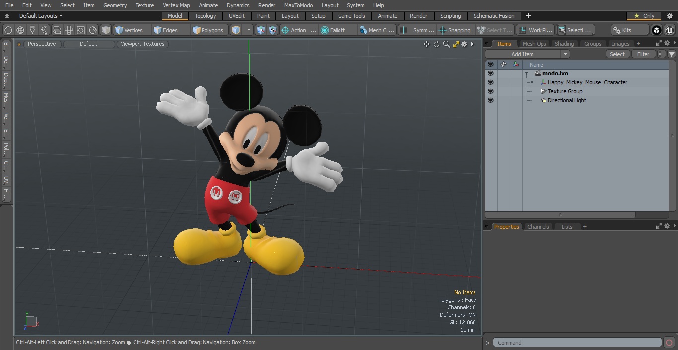
Task: Toggle visibility of Happy_Mickey_Mouse_Character
Action: click(490, 82)
